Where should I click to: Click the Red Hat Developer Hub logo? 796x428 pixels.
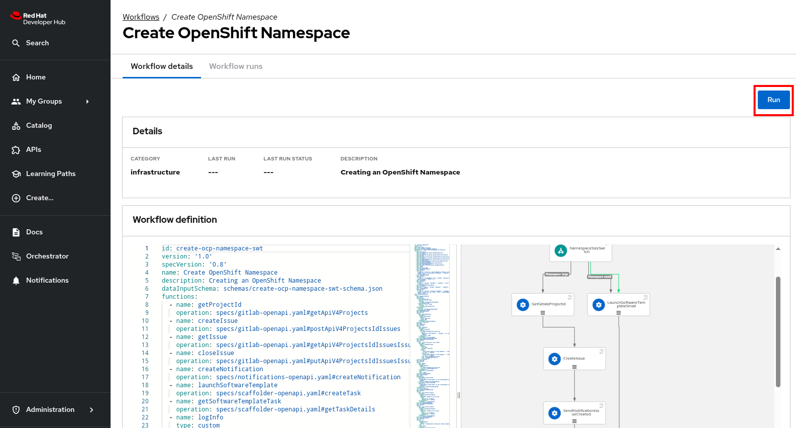click(38, 19)
